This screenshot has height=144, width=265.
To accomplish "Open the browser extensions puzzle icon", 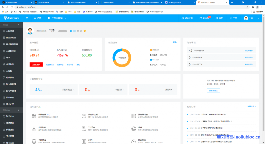I will (x=253, y=7).
